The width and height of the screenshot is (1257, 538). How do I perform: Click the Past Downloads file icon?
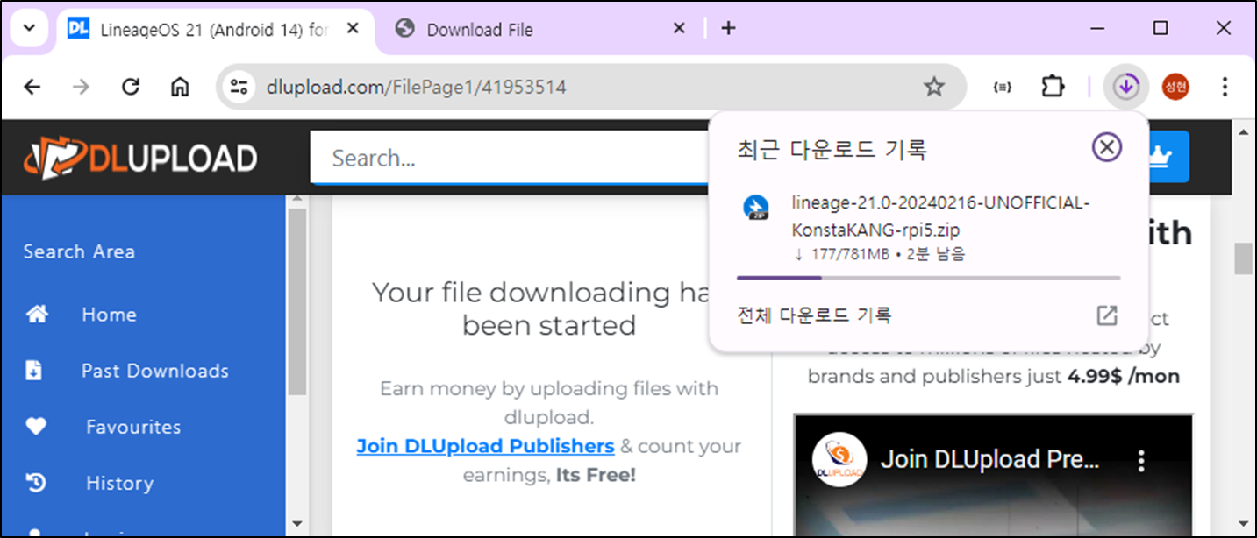click(34, 371)
